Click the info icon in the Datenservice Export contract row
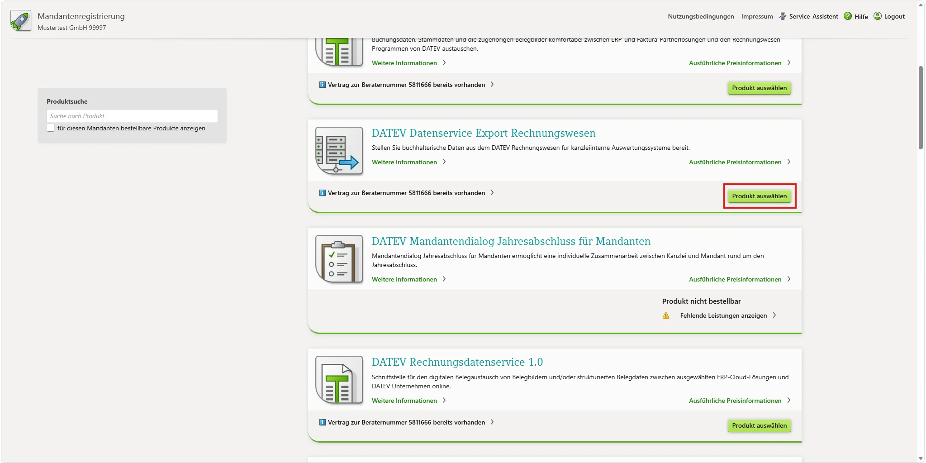Image resolution: width=926 pixels, height=463 pixels. pyautogui.click(x=323, y=193)
